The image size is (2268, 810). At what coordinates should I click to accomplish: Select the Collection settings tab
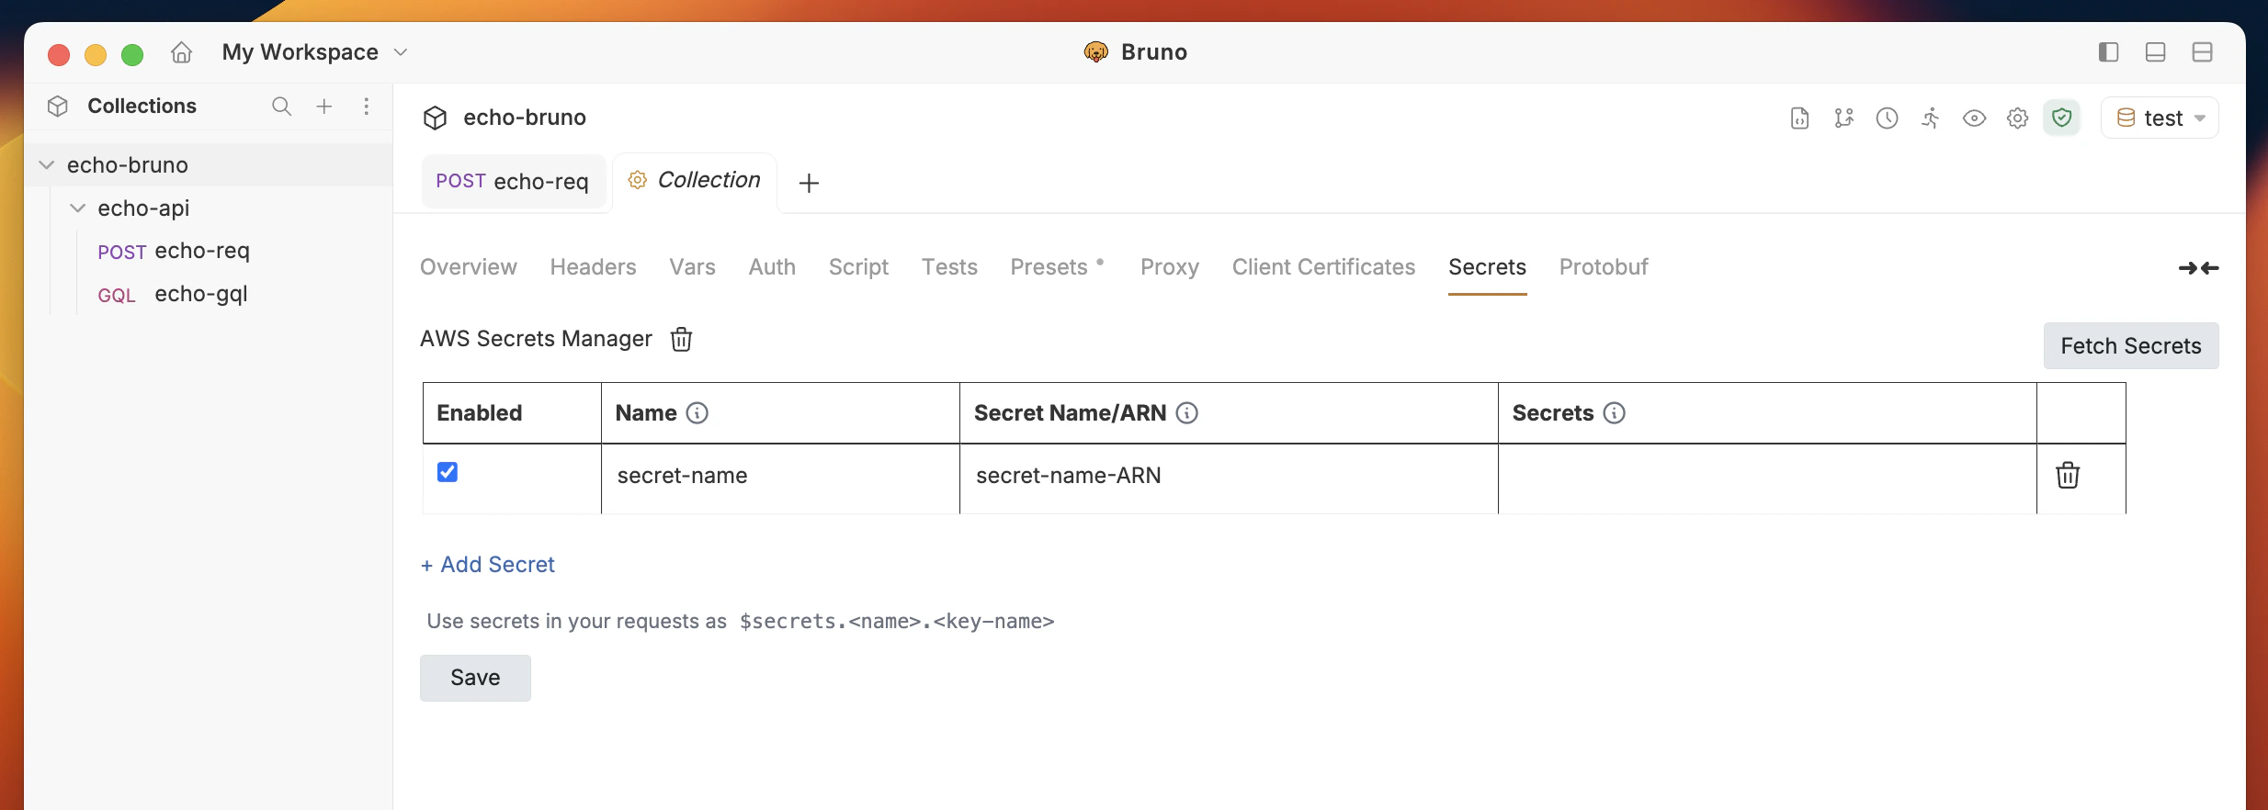pos(695,180)
